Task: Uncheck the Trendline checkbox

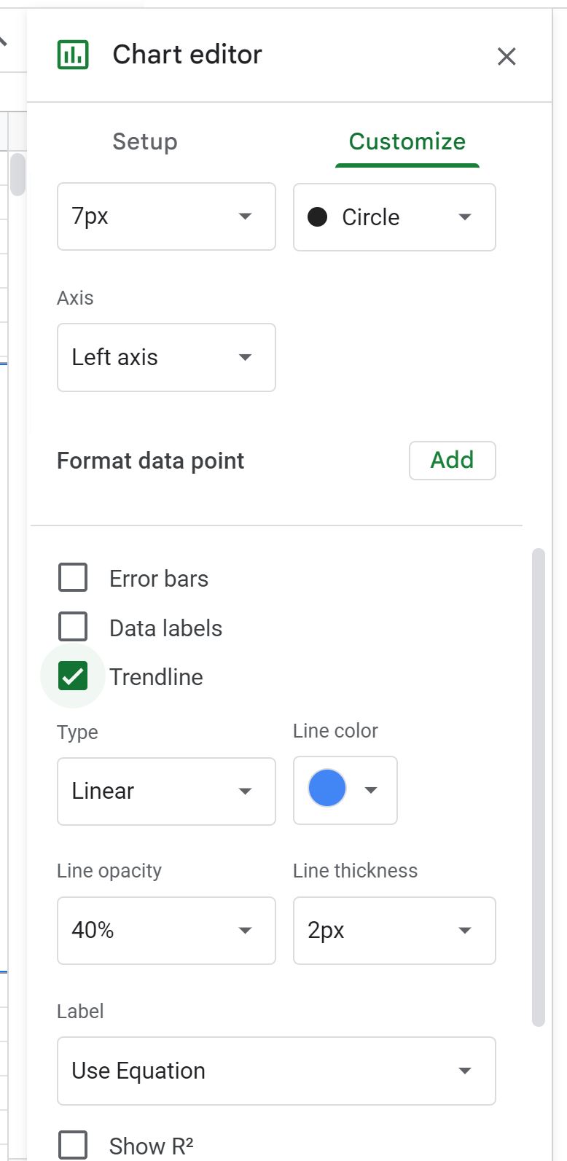Action: click(73, 676)
